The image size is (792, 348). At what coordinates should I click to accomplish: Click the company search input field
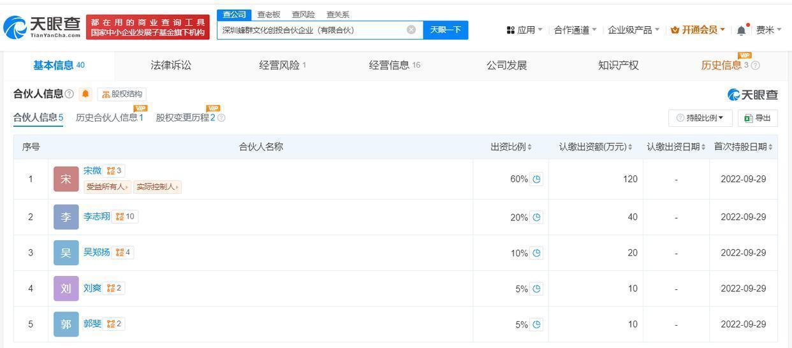pos(312,30)
